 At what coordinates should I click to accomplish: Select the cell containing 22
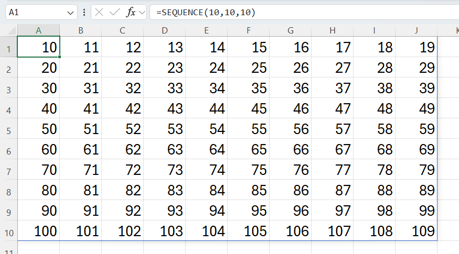coord(123,67)
